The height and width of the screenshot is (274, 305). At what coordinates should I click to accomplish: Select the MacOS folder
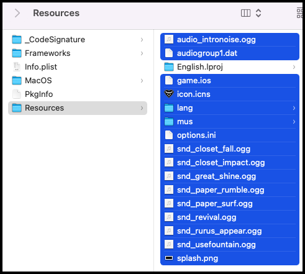pos(78,80)
